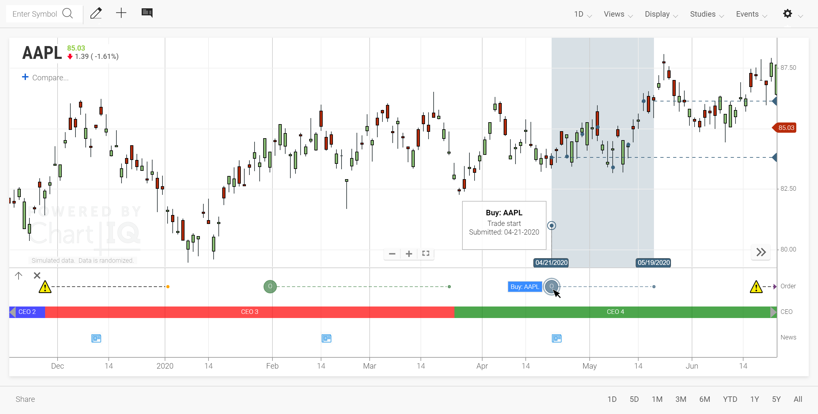818x414 pixels.
Task: Select the green order circle marker
Action: point(270,286)
